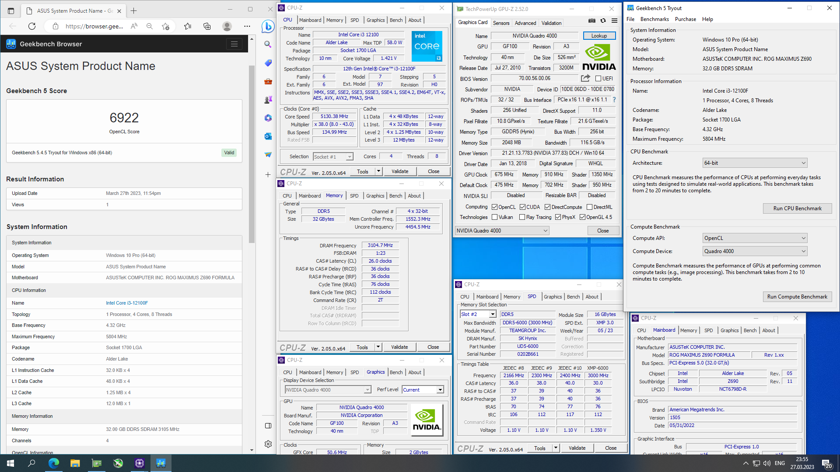Open the Perf Level Current dropdown in CPU-Z
Viewport: 840px width, 472px height.
[x=423, y=390]
